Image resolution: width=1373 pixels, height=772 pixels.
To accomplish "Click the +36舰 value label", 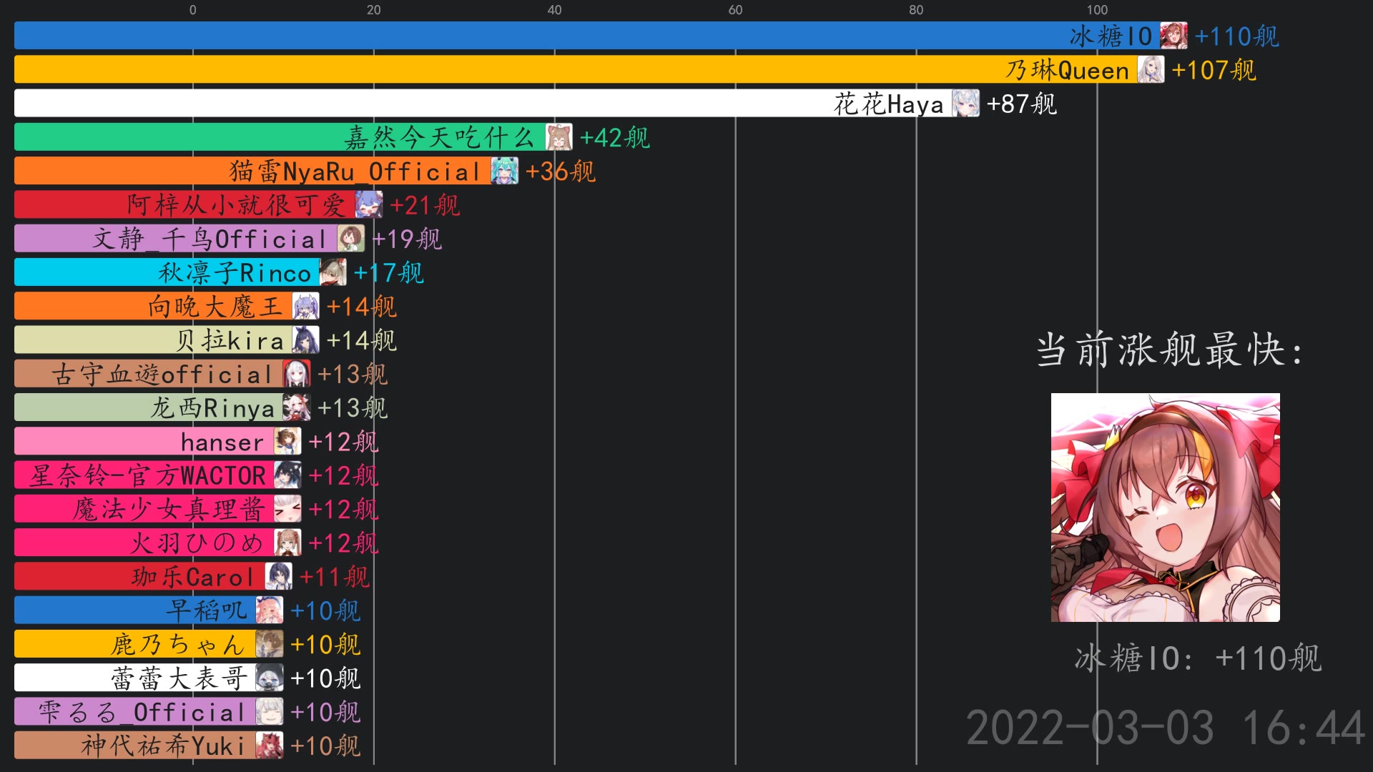I will [x=560, y=171].
